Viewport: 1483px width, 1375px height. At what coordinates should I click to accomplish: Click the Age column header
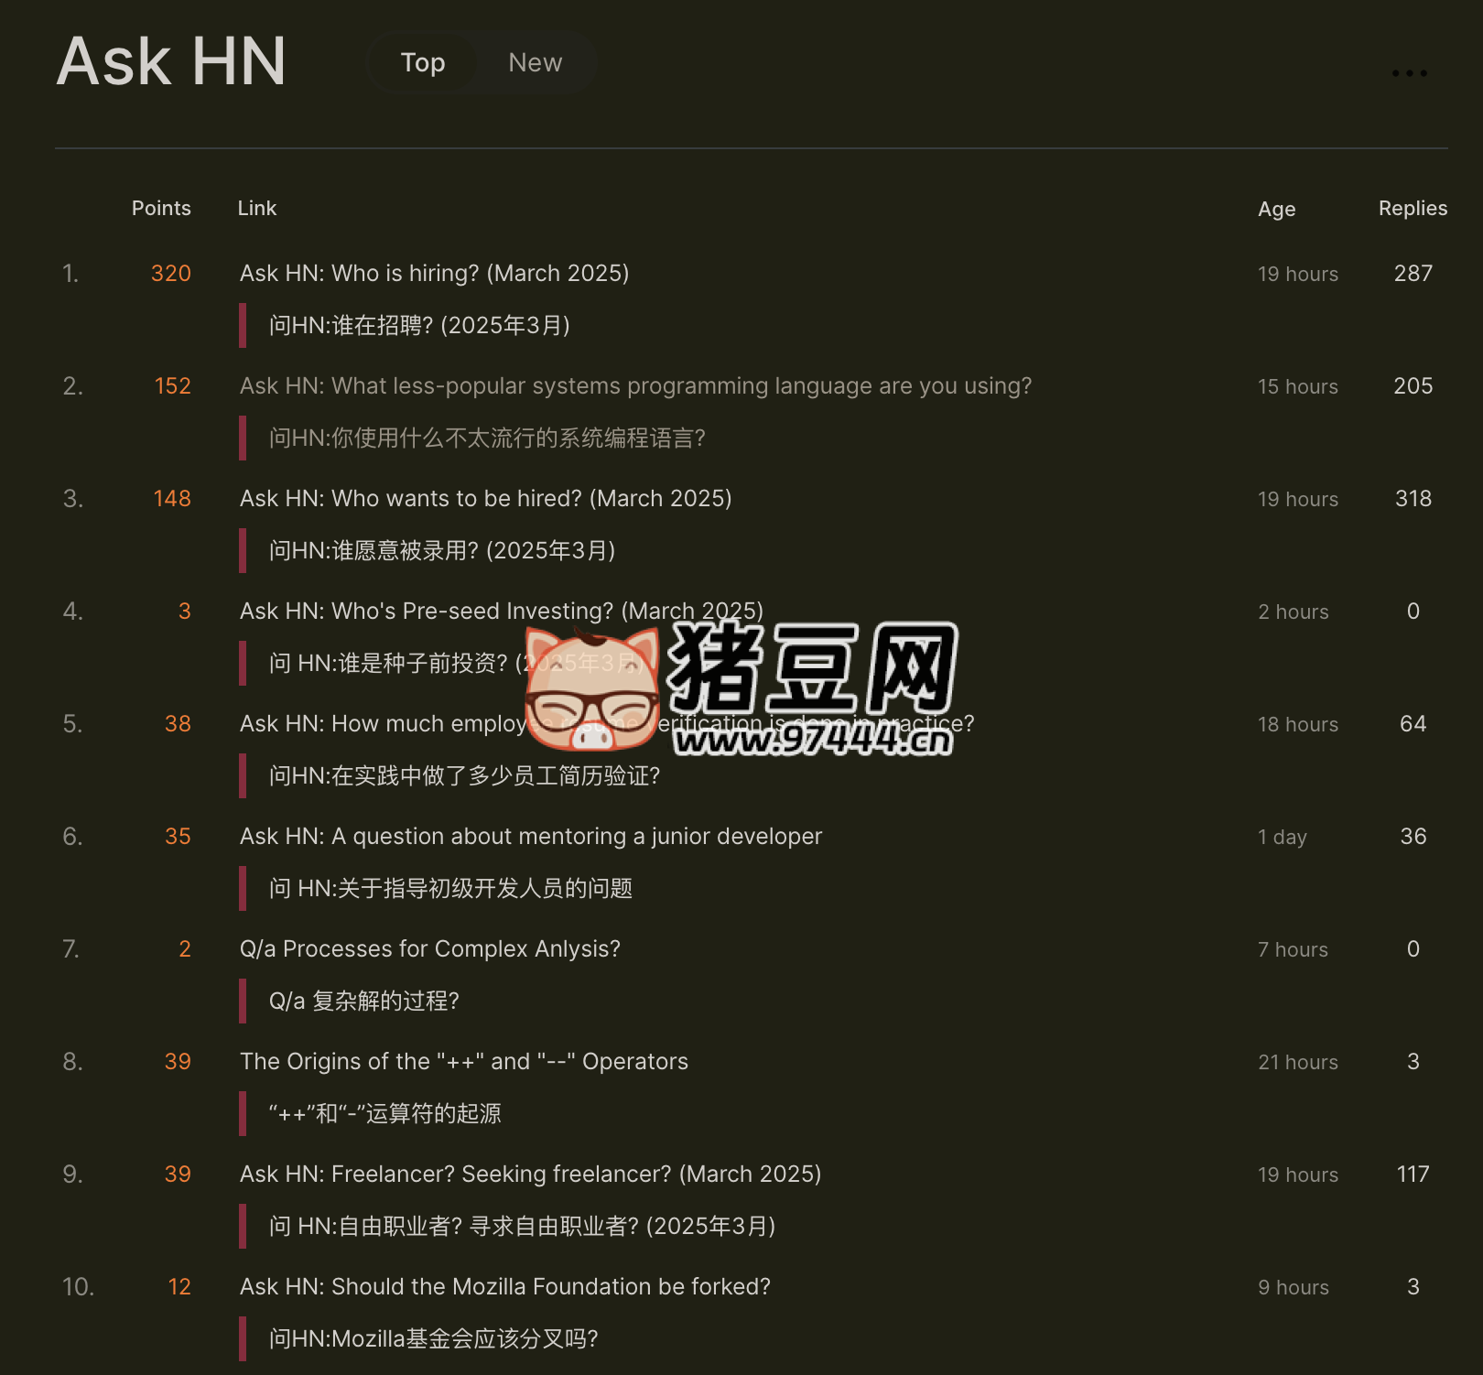coord(1276,209)
